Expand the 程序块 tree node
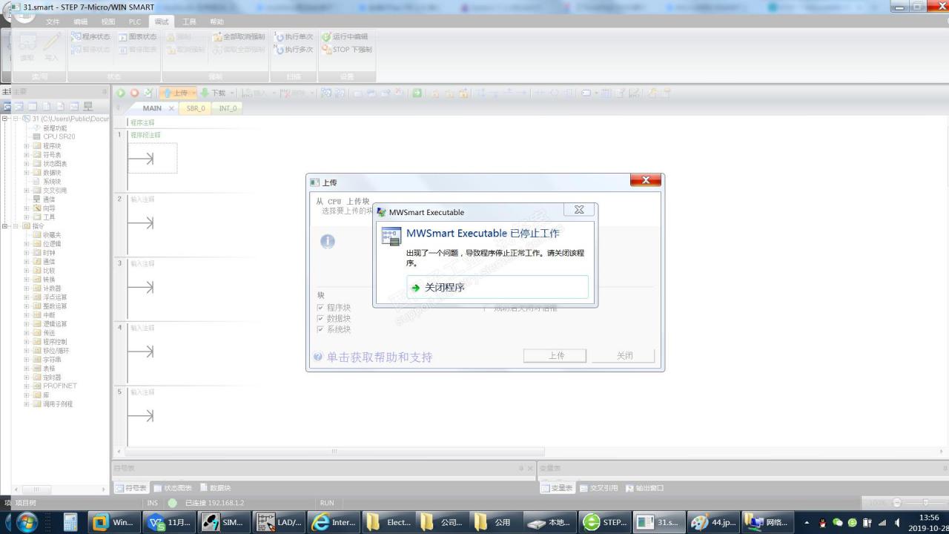Image resolution: width=949 pixels, height=534 pixels. 27,146
